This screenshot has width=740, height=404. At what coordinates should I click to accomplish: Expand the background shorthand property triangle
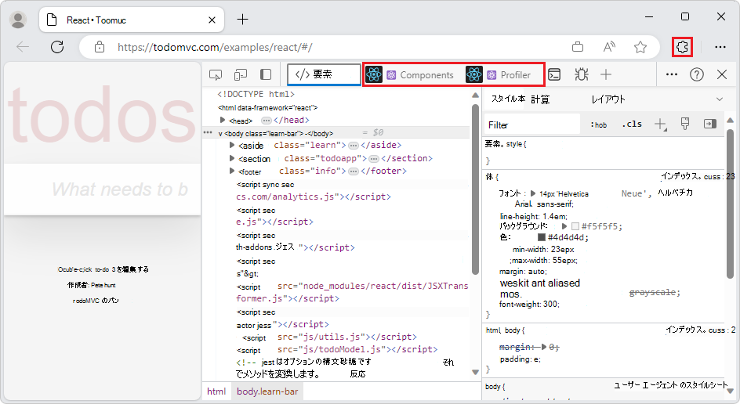pos(564,226)
